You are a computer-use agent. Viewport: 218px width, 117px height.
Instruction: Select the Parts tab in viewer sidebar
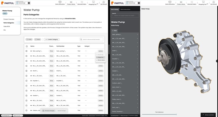point(114,31)
